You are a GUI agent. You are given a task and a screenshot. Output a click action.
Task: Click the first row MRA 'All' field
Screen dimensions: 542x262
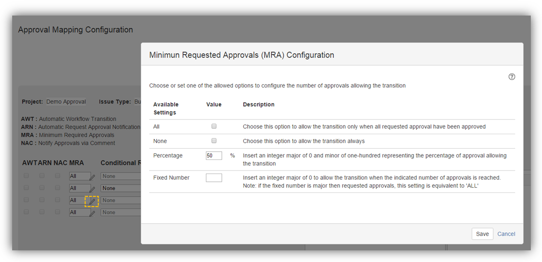(79, 176)
